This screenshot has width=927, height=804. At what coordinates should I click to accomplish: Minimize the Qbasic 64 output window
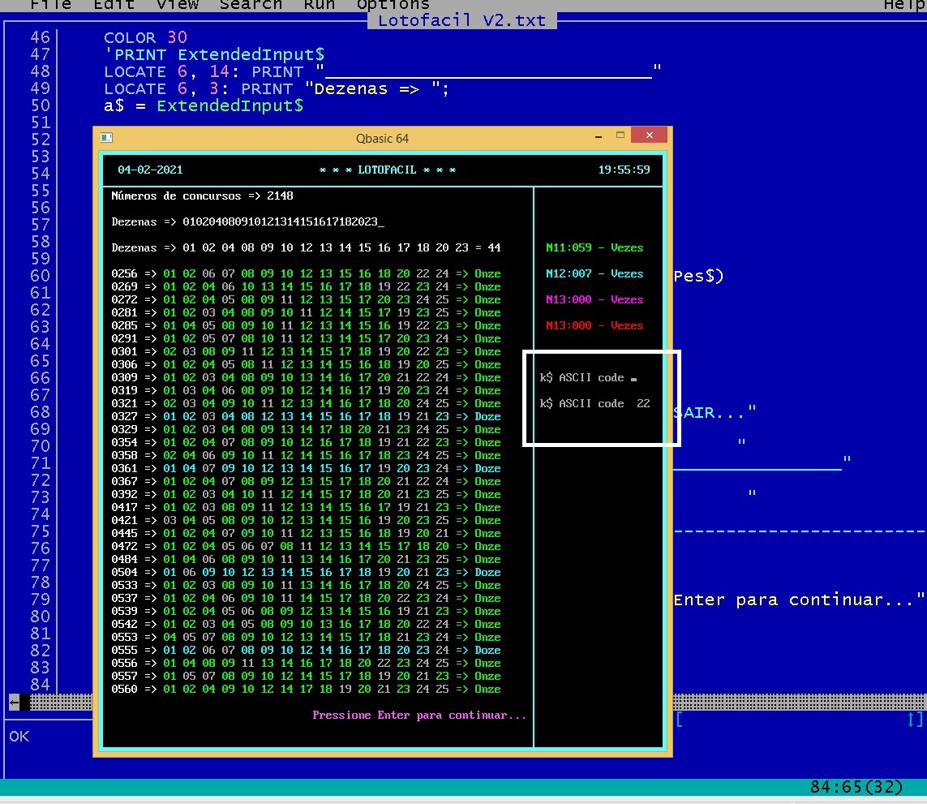(598, 136)
